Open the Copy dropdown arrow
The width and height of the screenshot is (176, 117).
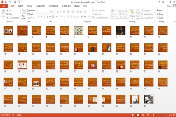pos(14,14)
